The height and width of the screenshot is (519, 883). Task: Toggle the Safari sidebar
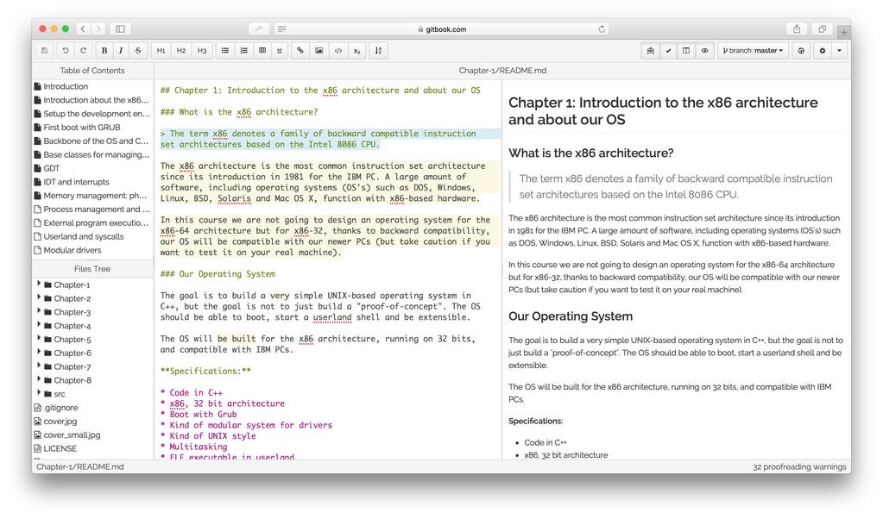(x=120, y=28)
